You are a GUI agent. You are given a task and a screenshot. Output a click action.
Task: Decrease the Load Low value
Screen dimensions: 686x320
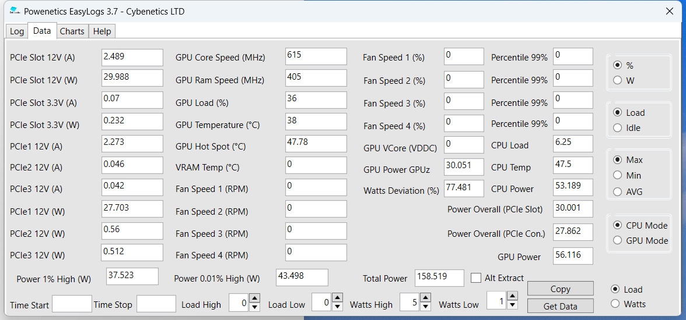pos(337,306)
